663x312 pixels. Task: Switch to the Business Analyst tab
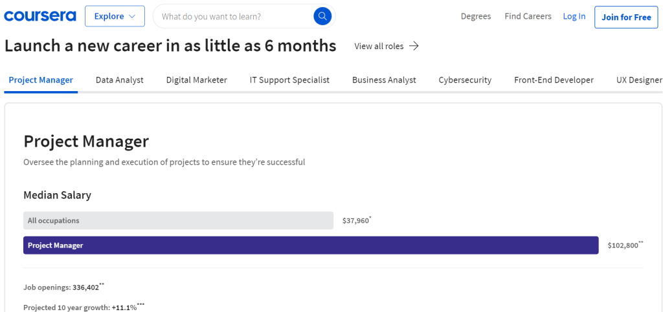click(384, 79)
